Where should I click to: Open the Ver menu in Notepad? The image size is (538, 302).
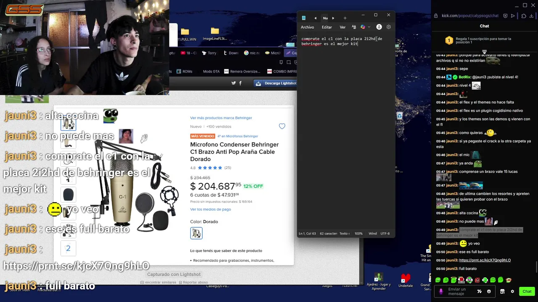click(x=343, y=27)
